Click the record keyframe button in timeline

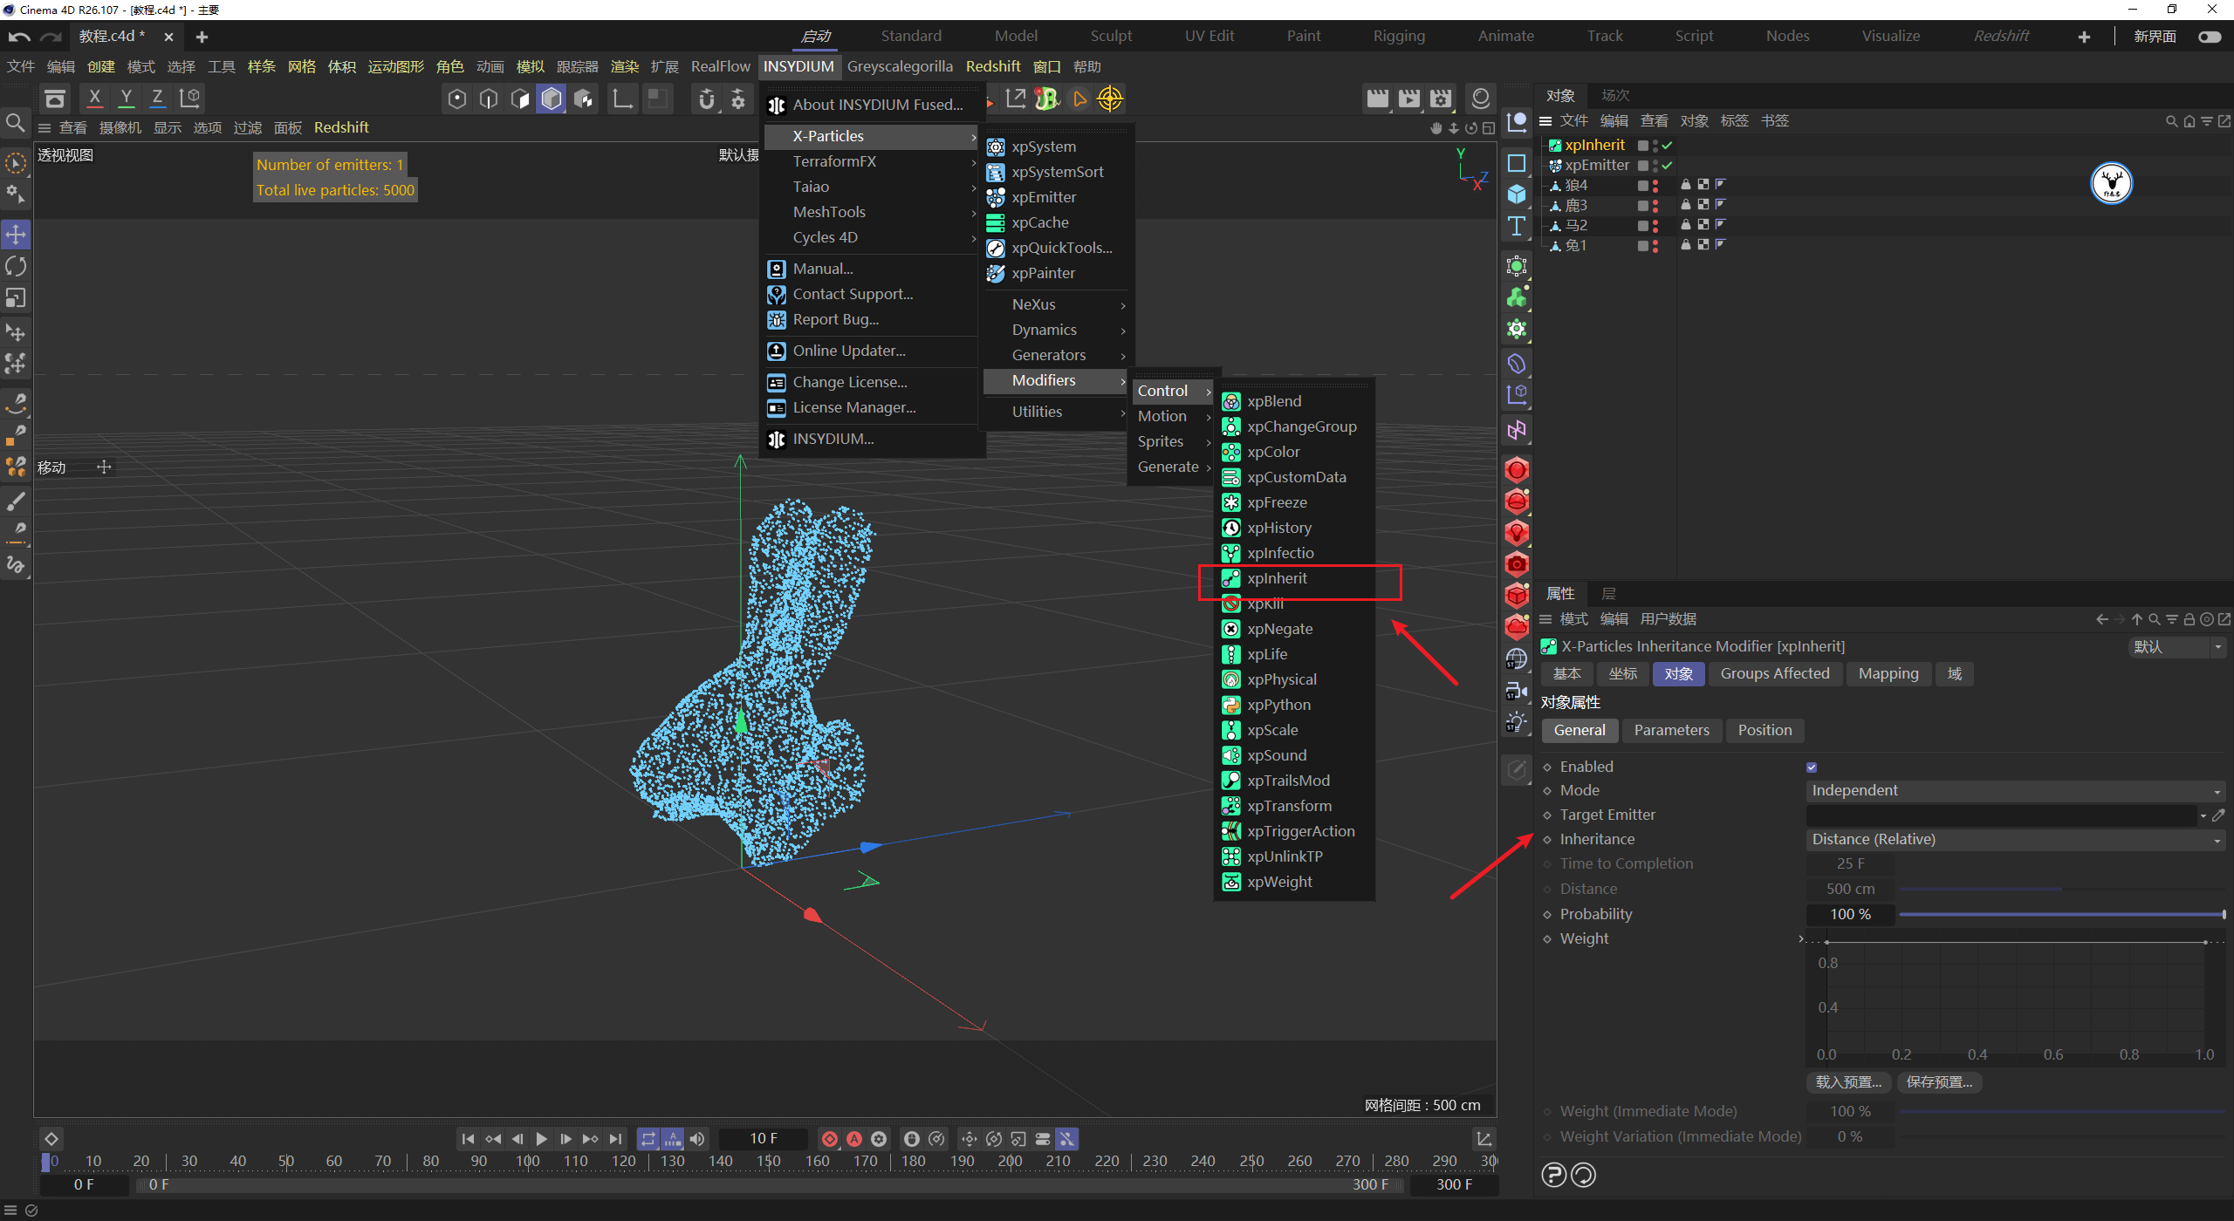(x=829, y=1139)
